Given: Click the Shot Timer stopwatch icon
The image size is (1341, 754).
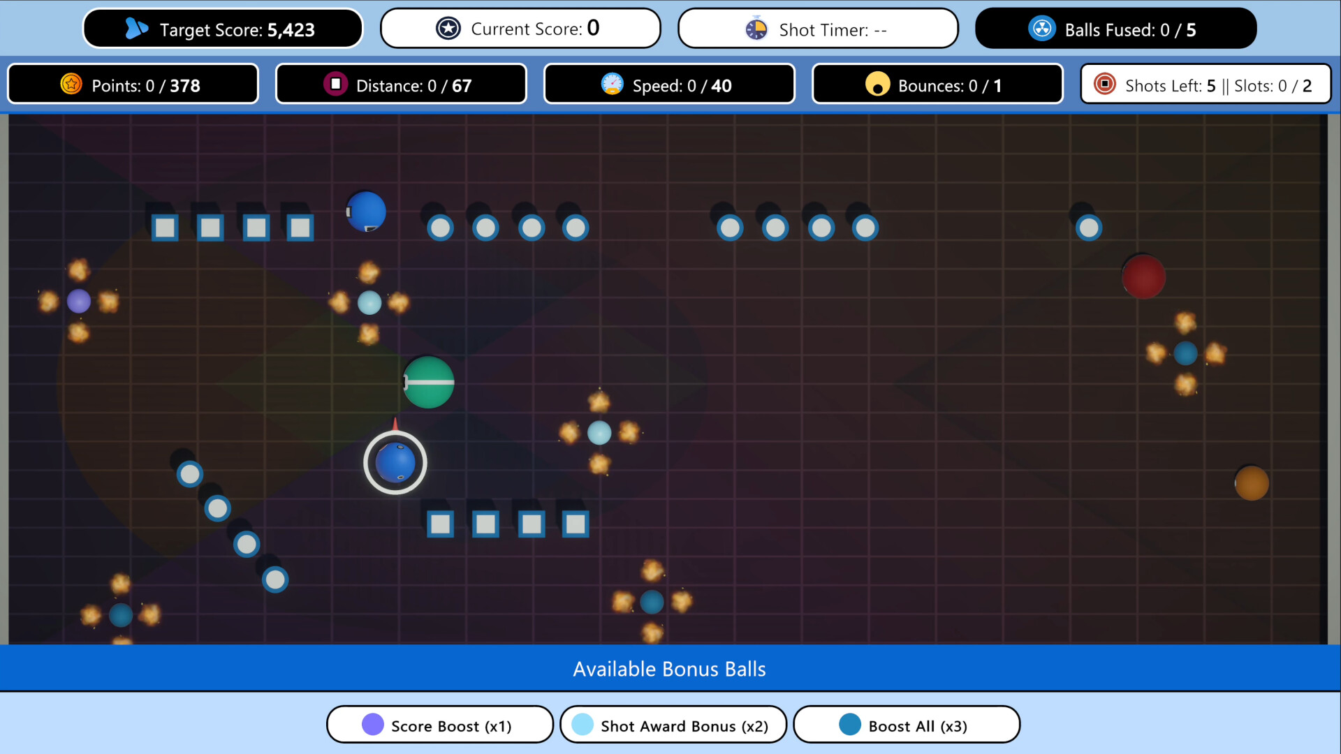Looking at the screenshot, I should [x=756, y=28].
